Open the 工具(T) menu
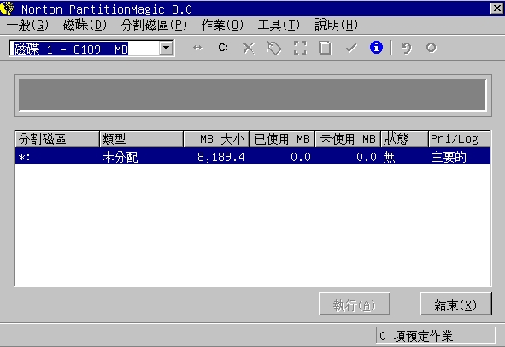This screenshot has height=347, width=505. 279,25
